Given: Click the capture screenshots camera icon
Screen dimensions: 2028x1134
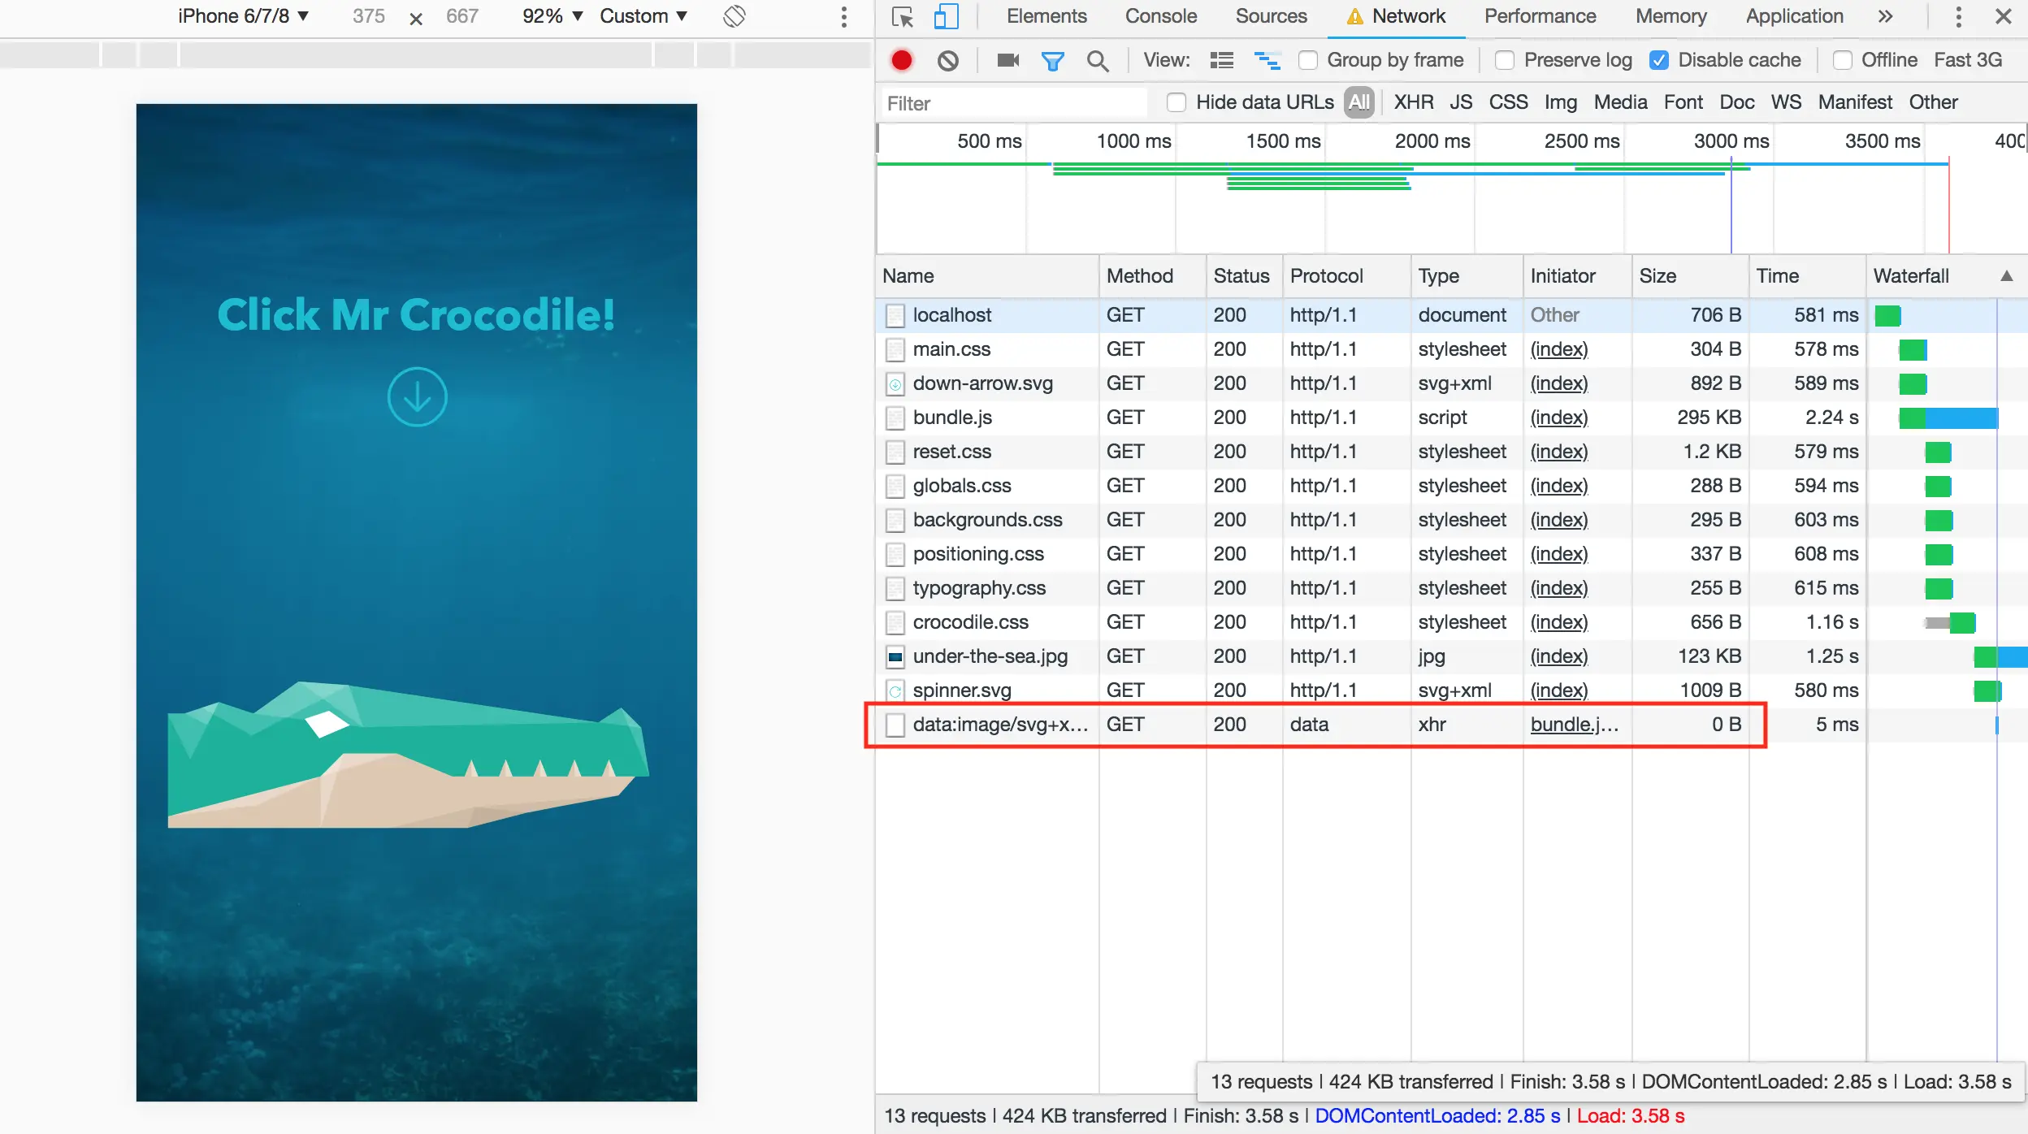Looking at the screenshot, I should 1007,61.
